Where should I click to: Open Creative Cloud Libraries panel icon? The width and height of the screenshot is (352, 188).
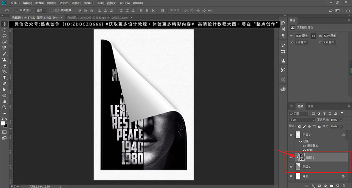pyautogui.click(x=283, y=89)
